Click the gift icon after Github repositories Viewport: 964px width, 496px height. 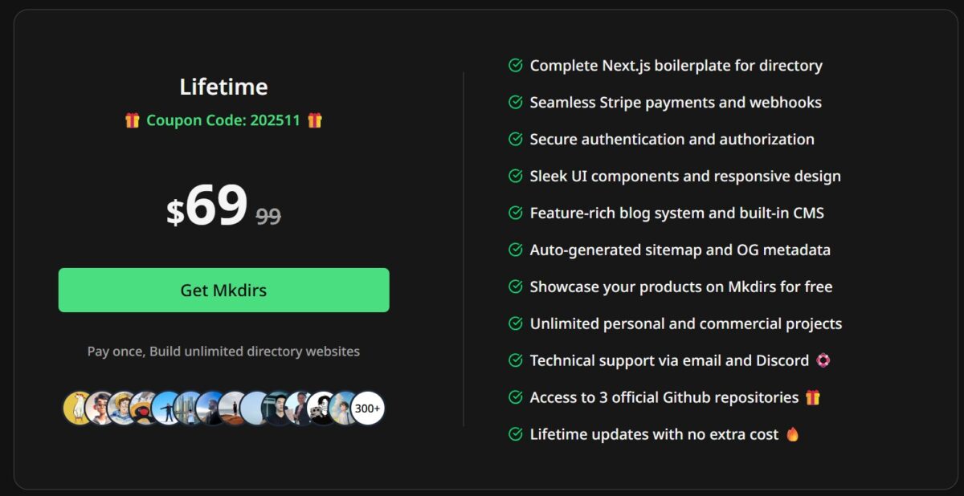pyautogui.click(x=813, y=397)
